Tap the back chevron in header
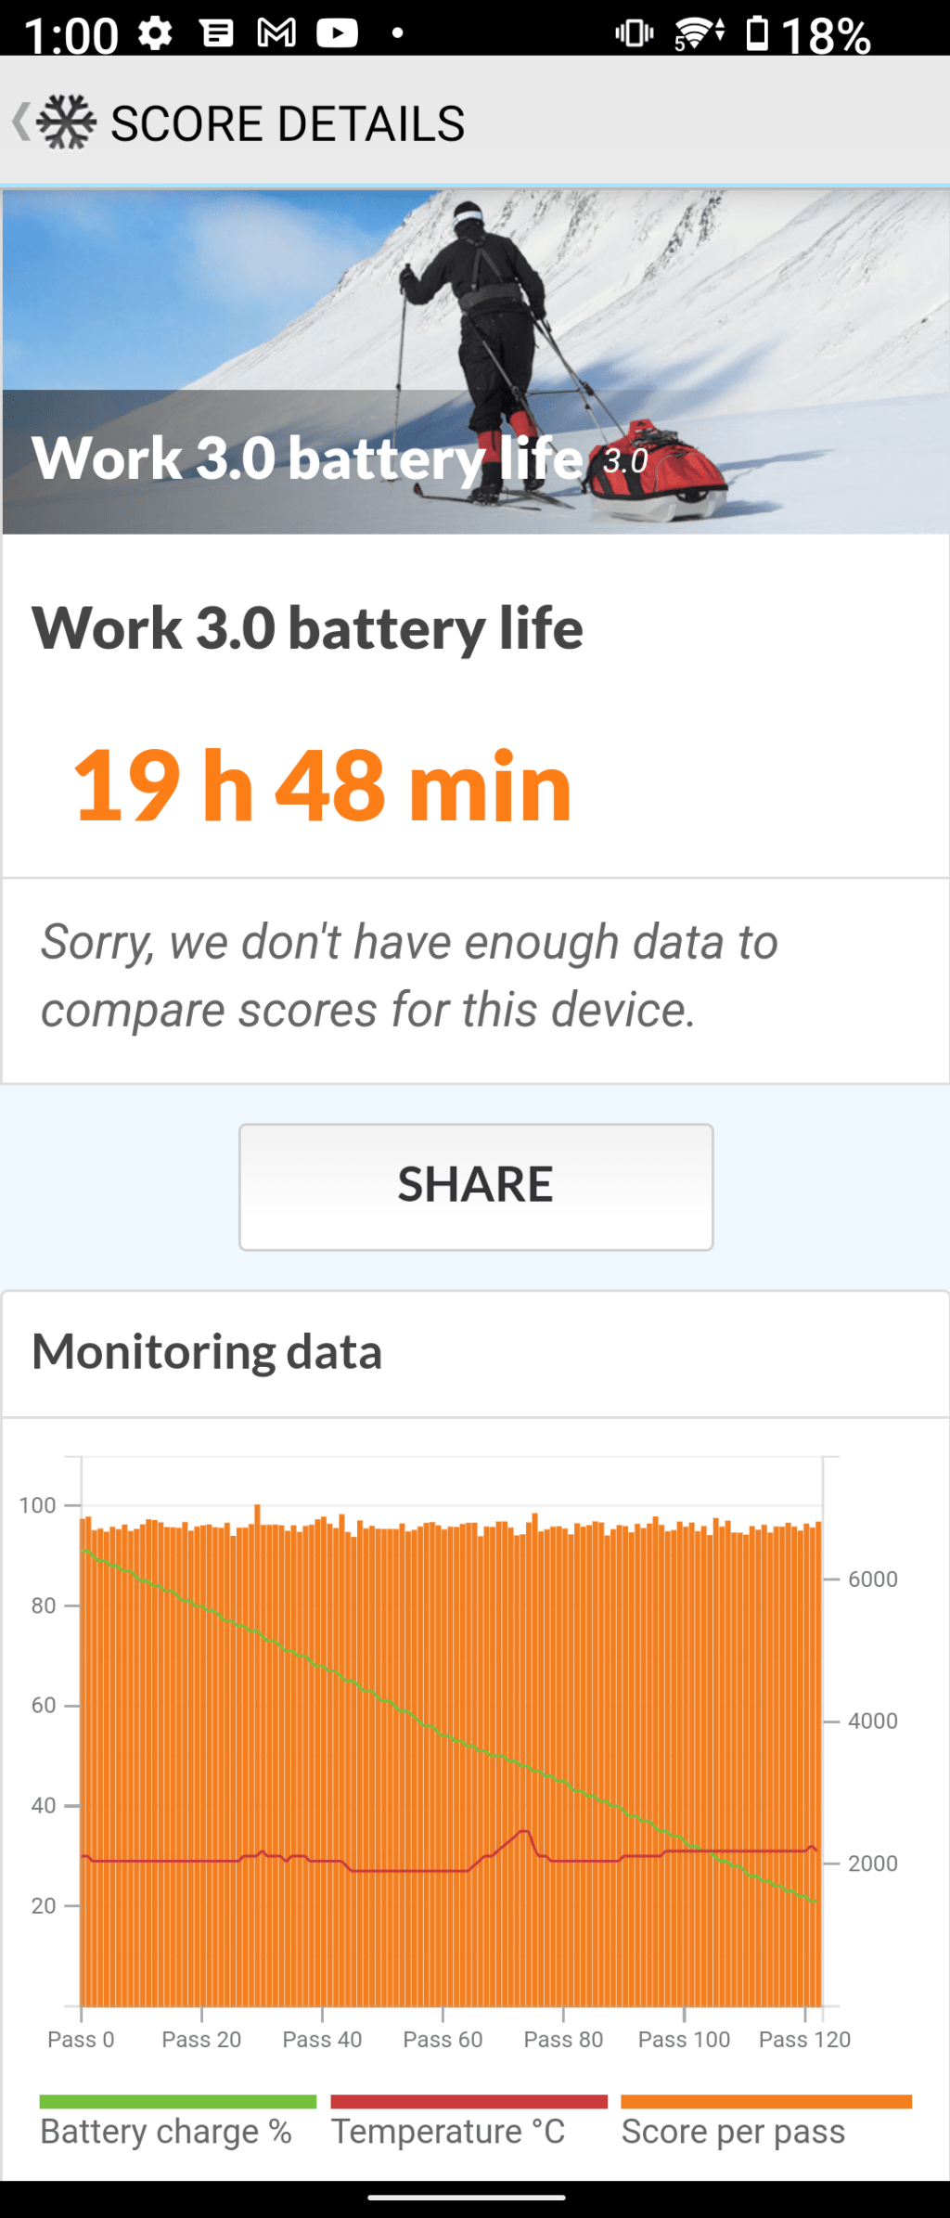Screen dimensions: 950x2218 (x=20, y=123)
